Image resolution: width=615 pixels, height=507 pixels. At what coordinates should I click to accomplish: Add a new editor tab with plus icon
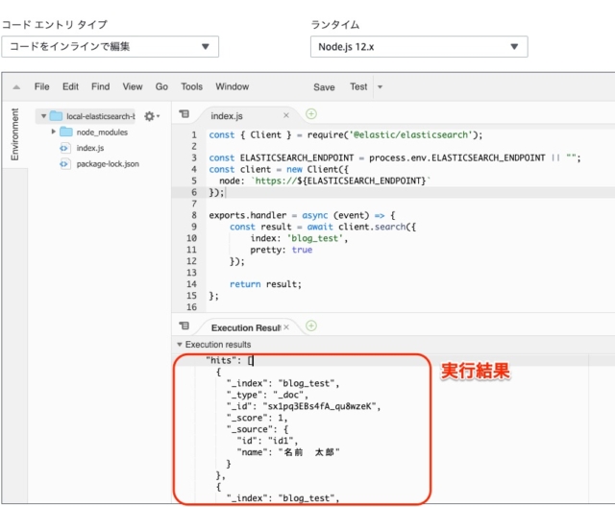[311, 114]
